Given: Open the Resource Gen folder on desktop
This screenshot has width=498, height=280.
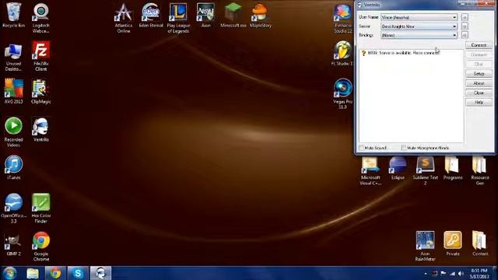Looking at the screenshot, I should pyautogui.click(x=480, y=171).
